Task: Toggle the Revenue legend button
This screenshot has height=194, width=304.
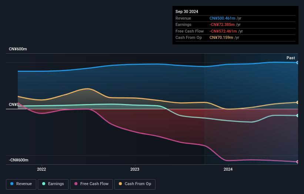Action: (21, 184)
